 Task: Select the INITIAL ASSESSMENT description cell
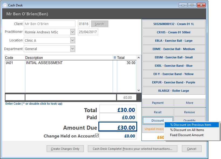(69, 63)
